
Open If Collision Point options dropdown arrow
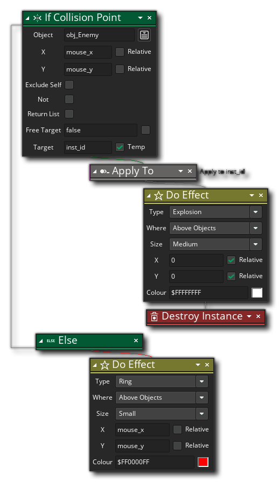(x=140, y=18)
